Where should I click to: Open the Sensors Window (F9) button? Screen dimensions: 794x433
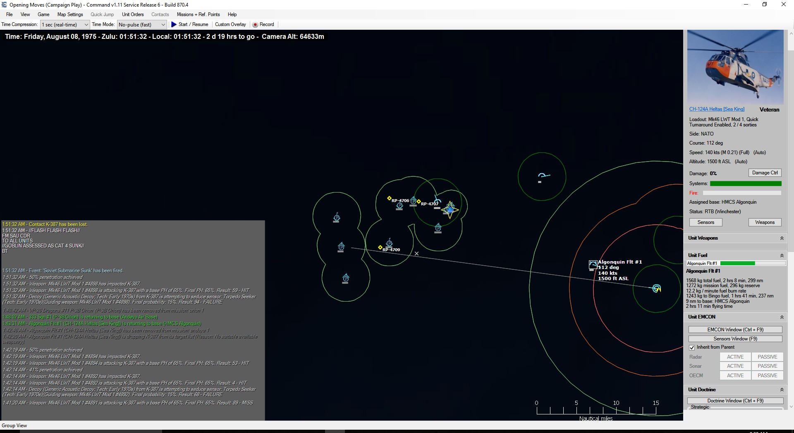tap(735, 339)
